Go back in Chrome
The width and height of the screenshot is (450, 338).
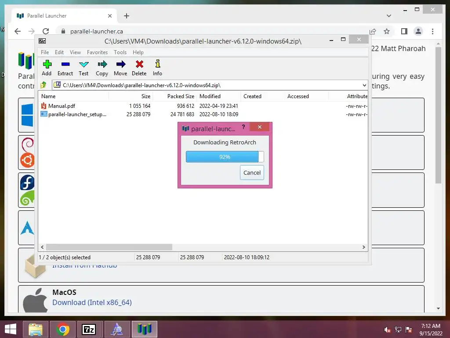click(x=18, y=31)
